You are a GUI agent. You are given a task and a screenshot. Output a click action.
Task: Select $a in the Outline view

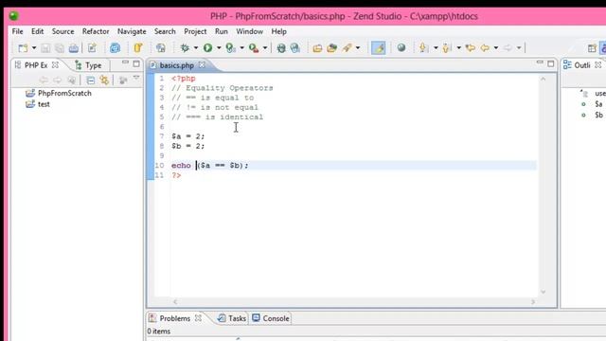point(598,104)
